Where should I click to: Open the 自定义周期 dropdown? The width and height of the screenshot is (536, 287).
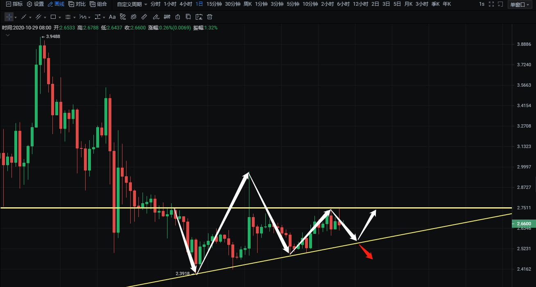(132, 4)
